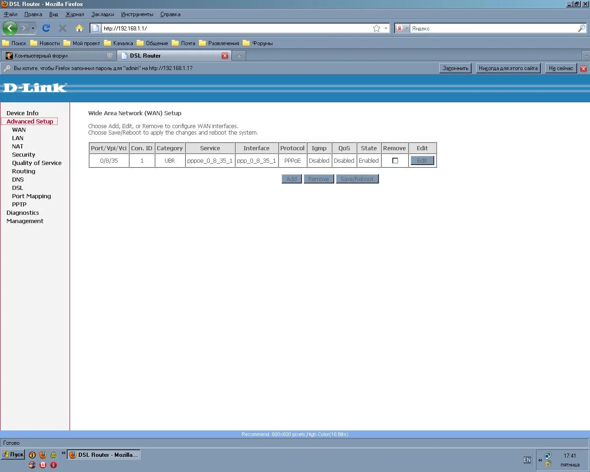590x472 pixels.
Task: Focus the address bar with 192.168.1.1
Action: tap(235, 28)
